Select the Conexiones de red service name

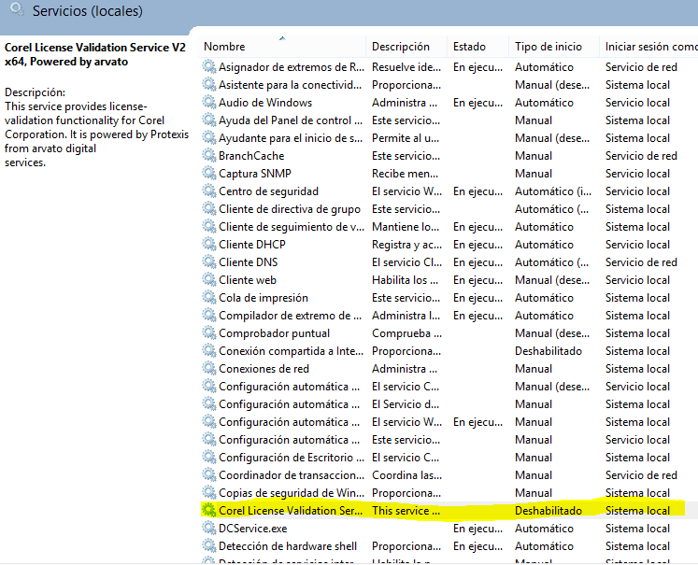click(x=264, y=369)
